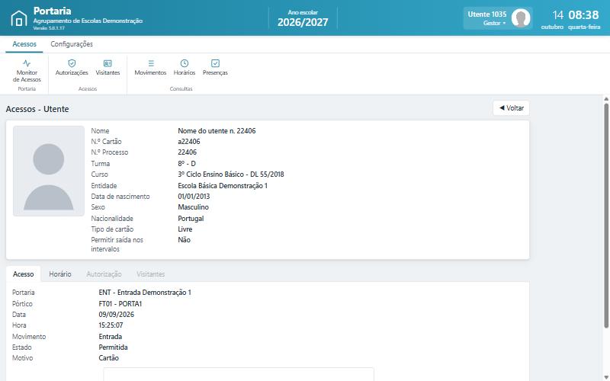Click the Portugal nationality value
Viewport: 610px width, 381px height.
pyautogui.click(x=191, y=219)
